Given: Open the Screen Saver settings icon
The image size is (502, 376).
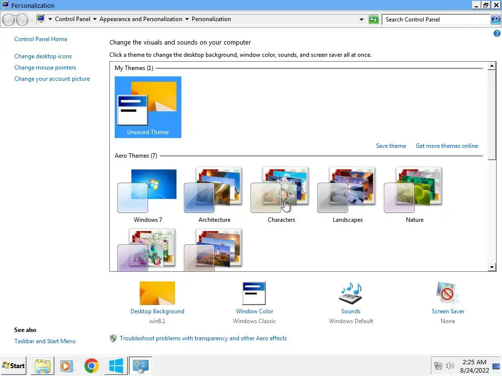Looking at the screenshot, I should coord(448,293).
